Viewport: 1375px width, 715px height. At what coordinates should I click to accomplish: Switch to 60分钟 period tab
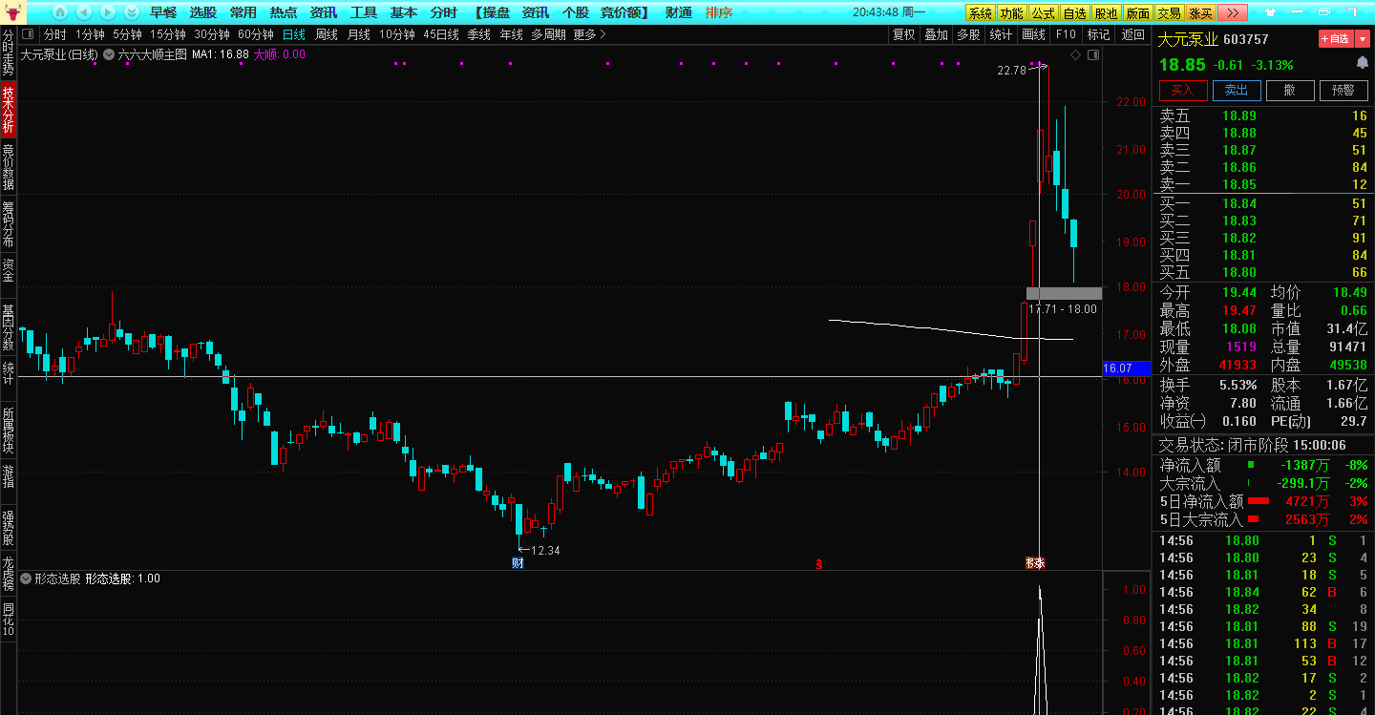click(256, 34)
